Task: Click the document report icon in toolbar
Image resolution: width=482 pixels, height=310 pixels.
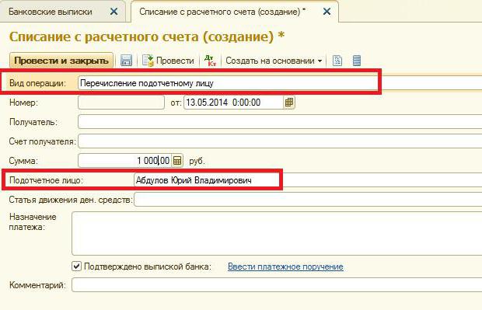Action: 337,61
